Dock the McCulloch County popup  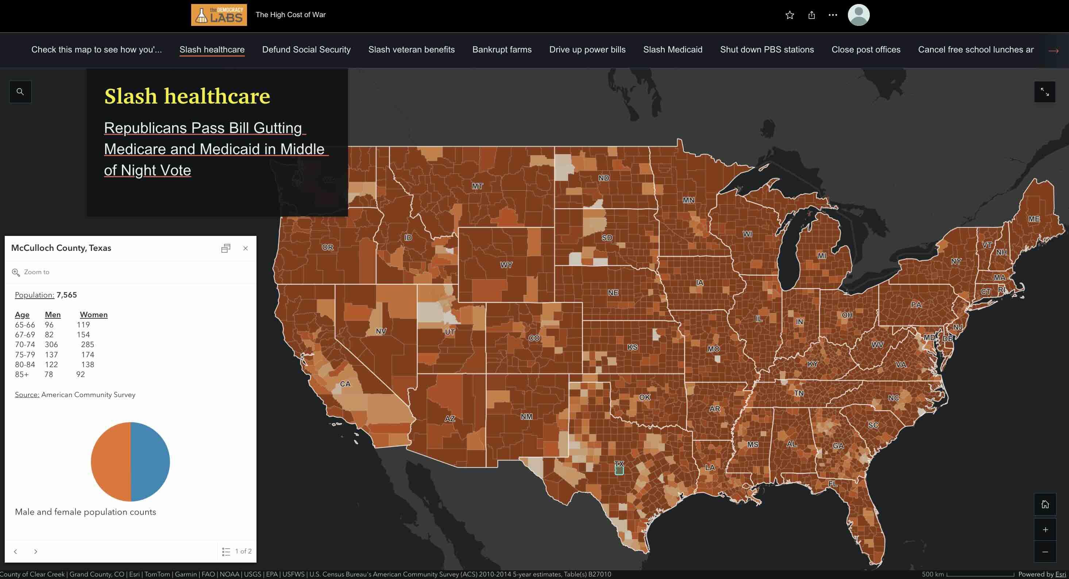[225, 248]
